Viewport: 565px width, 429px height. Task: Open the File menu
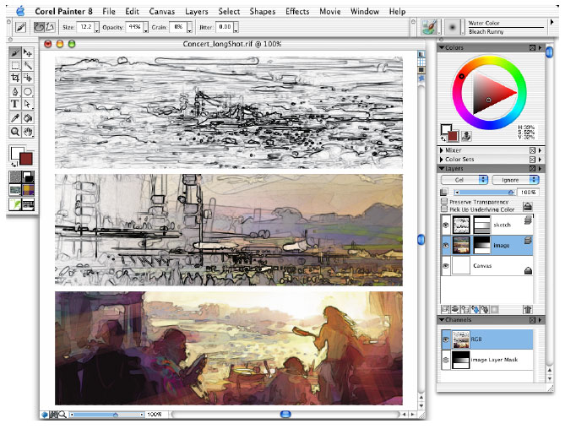(x=109, y=12)
